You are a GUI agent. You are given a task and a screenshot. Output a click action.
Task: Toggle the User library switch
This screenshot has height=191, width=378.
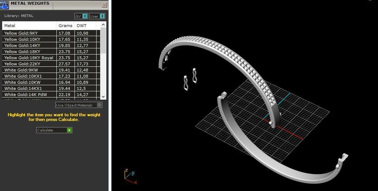(x=97, y=16)
